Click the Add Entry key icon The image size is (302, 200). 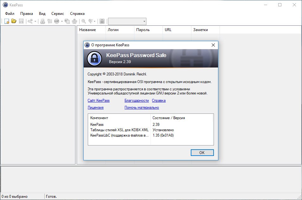pos(30,21)
